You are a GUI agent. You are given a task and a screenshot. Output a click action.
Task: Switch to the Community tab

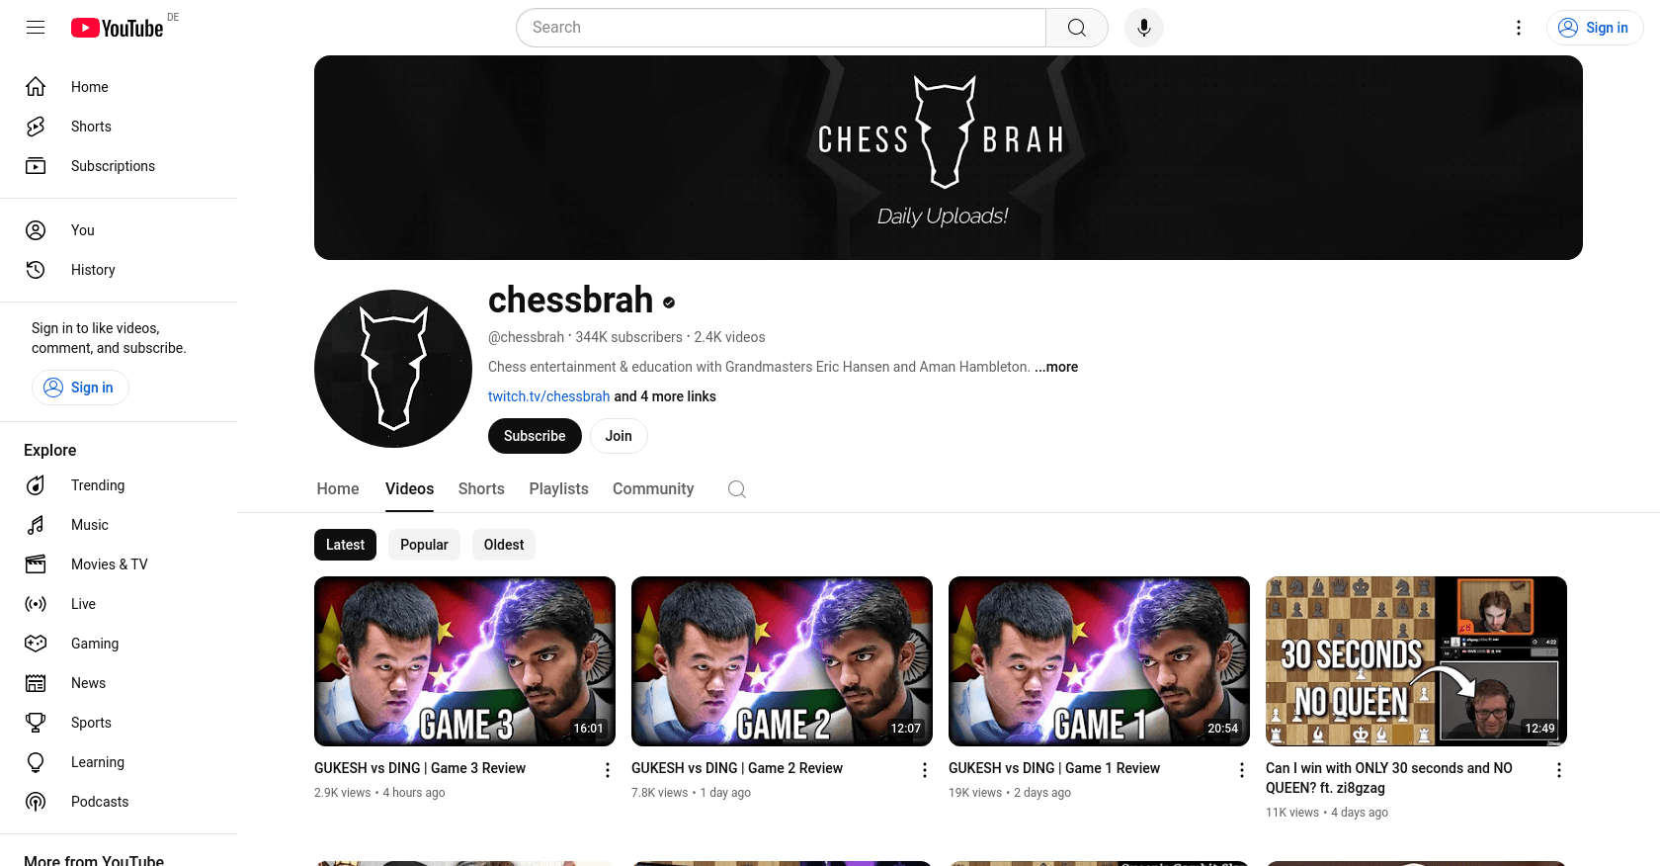[x=653, y=488]
